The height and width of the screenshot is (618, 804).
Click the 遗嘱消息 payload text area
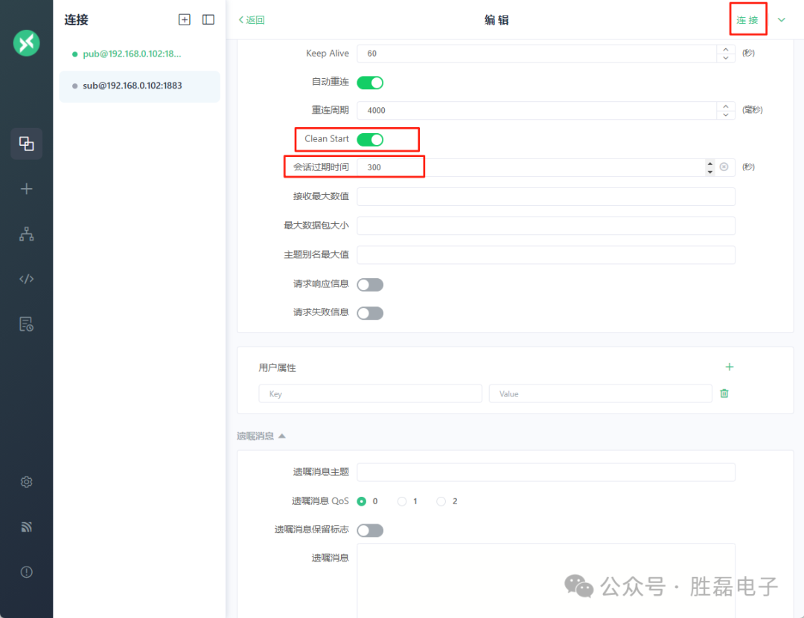tap(546, 581)
